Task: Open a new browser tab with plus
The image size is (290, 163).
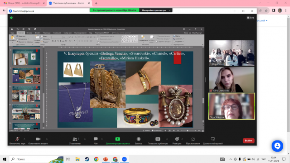Action: tap(96, 3)
